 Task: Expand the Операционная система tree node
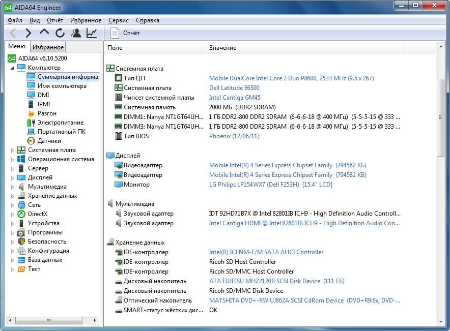click(12, 159)
